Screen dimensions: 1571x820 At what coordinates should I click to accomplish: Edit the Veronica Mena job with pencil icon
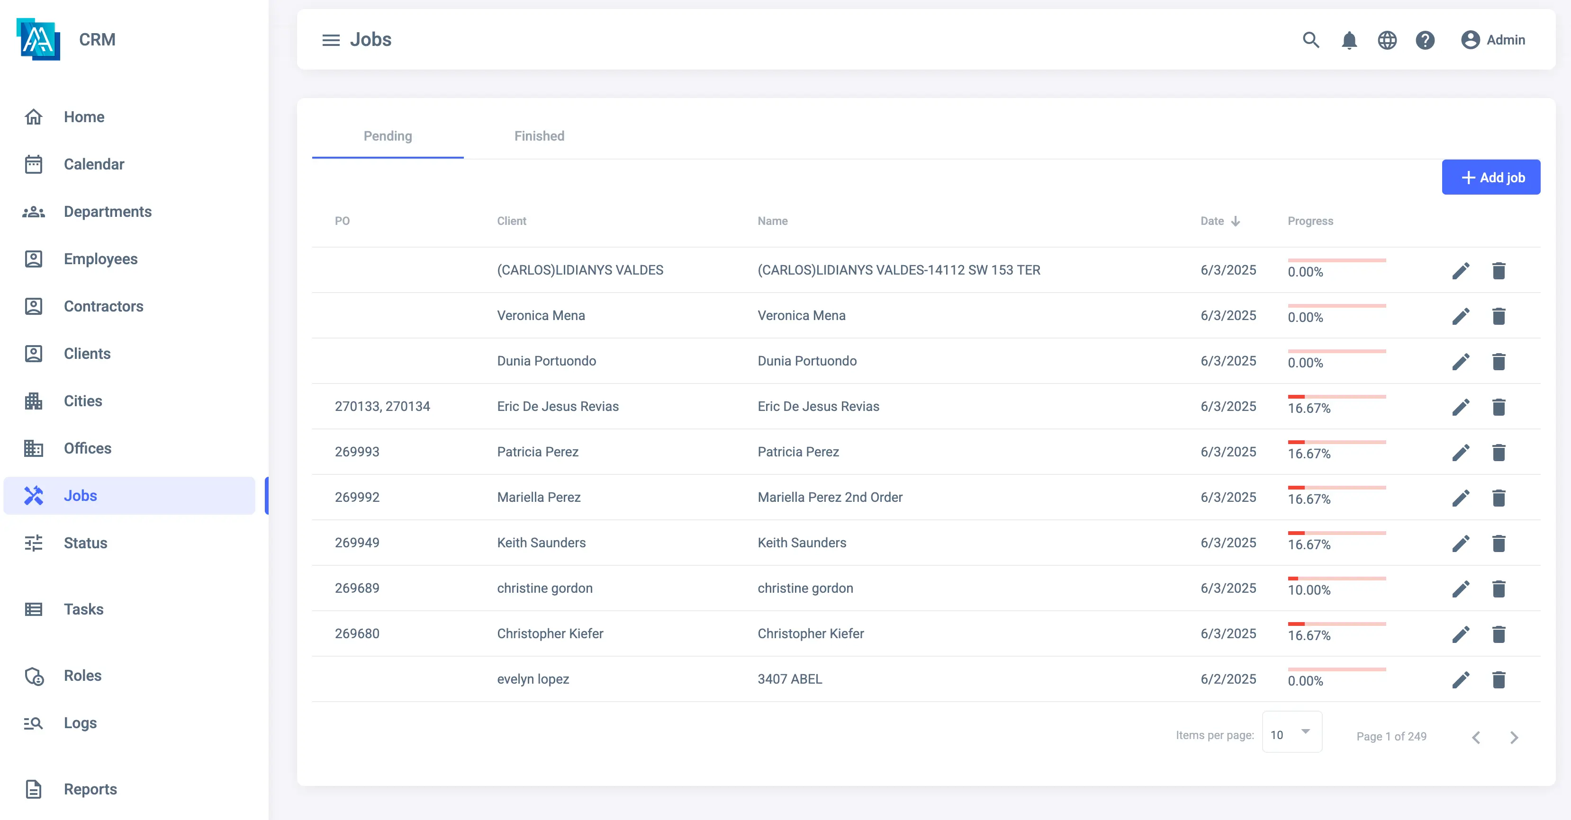pyautogui.click(x=1461, y=316)
